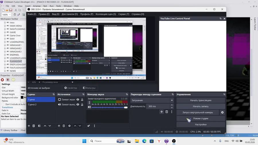Viewport: 258px width, 145px height.
Task: Decrease transition duration stepper down
Action: (172, 108)
